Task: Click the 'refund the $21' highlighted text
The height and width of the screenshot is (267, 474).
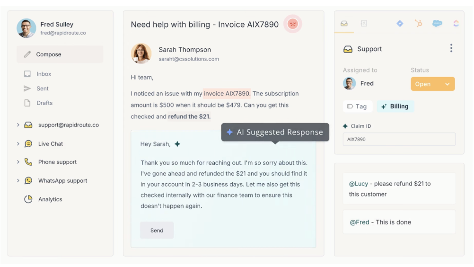Action: (189, 116)
